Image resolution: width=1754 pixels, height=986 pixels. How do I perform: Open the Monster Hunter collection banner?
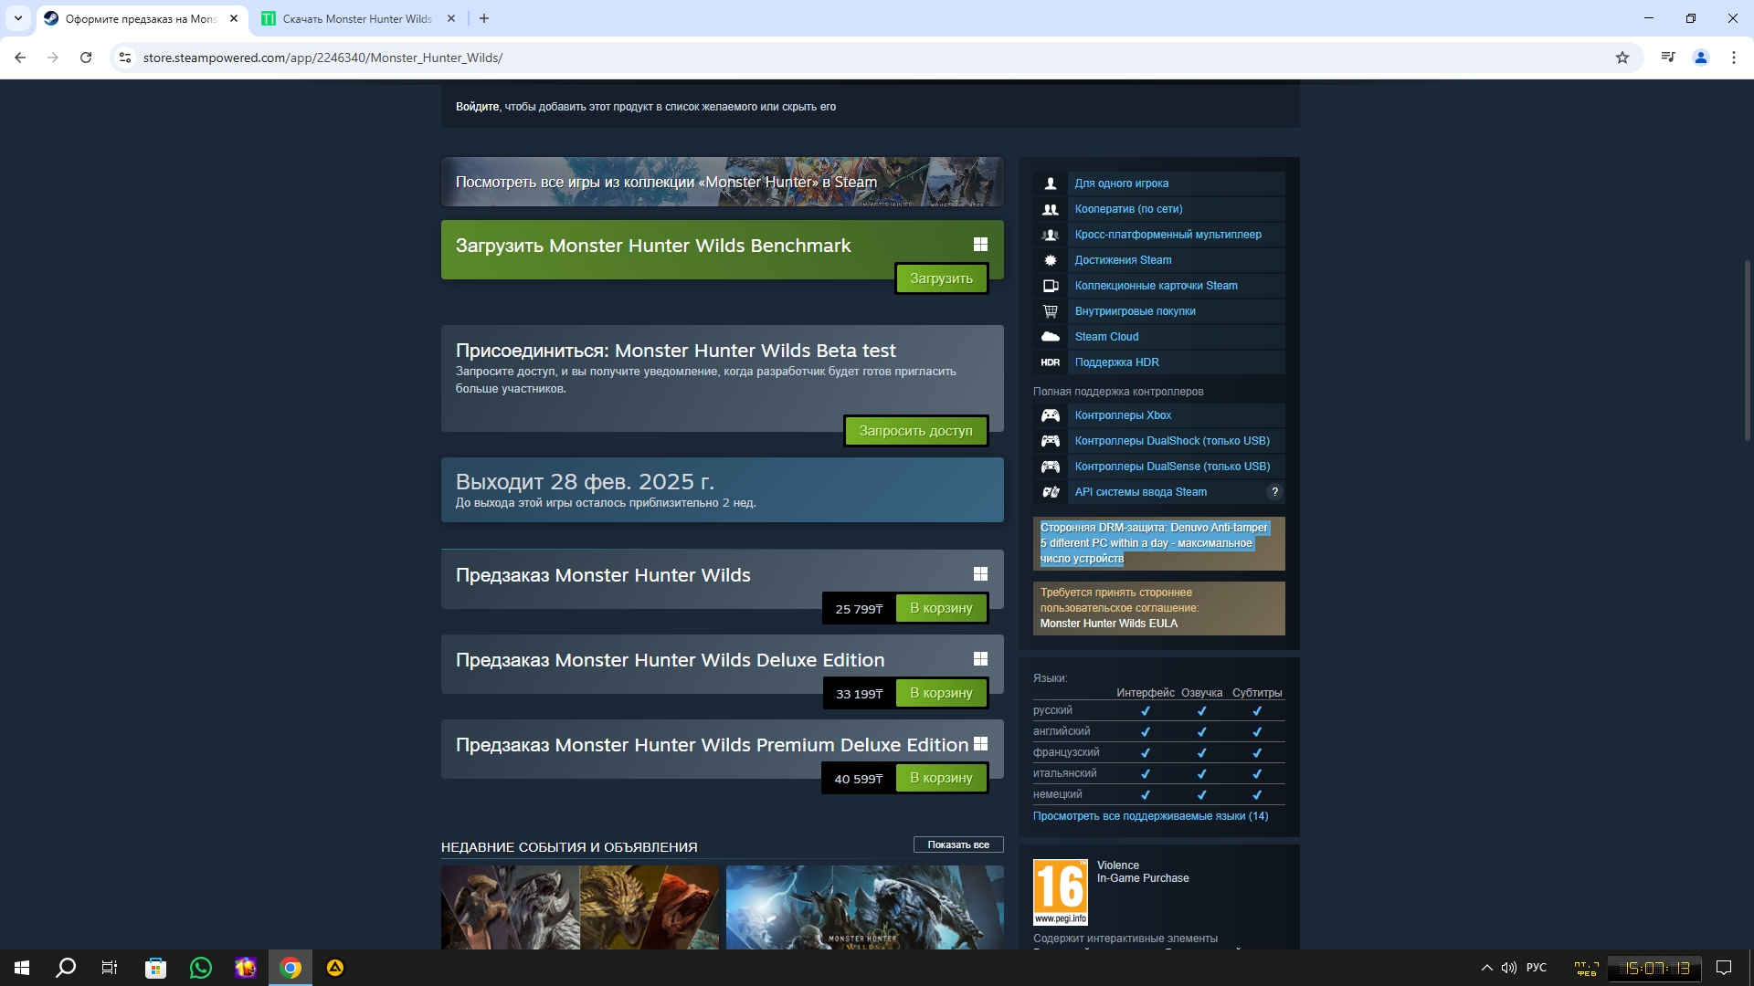pos(722,182)
